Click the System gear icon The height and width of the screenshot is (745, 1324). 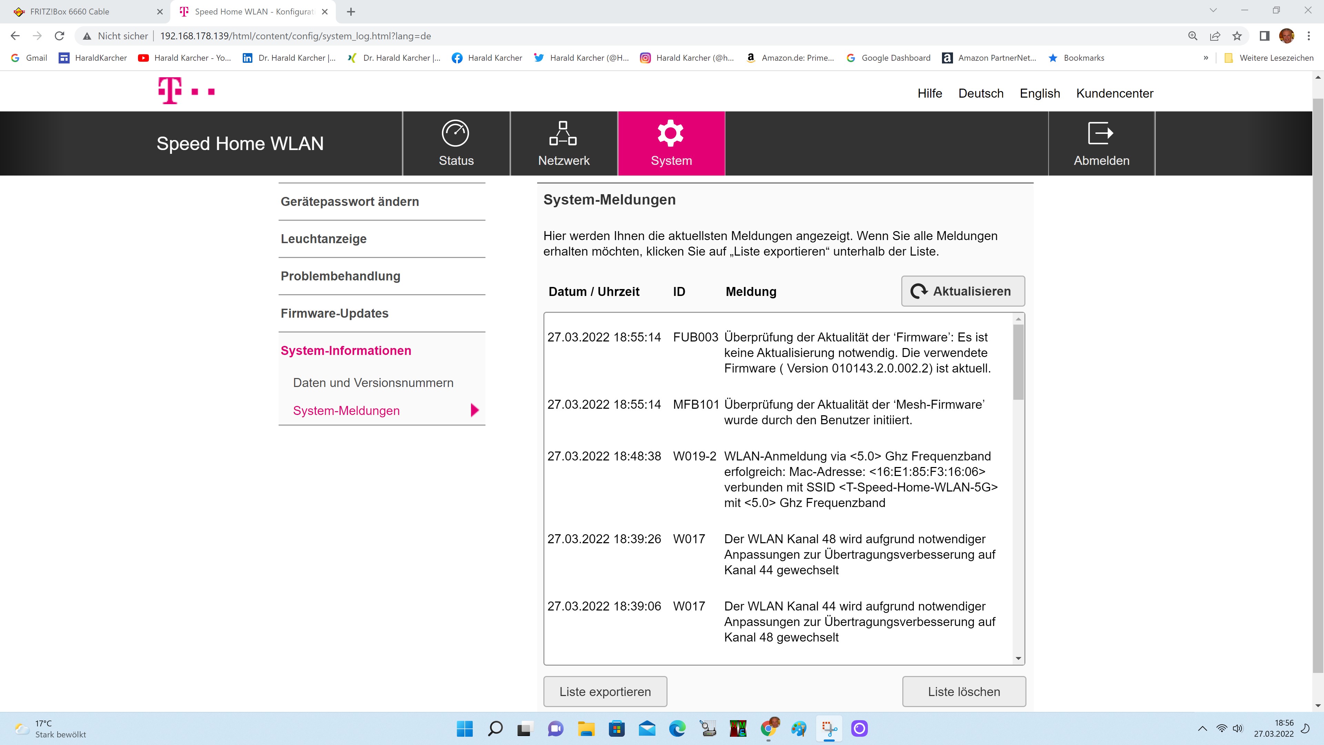click(x=671, y=134)
